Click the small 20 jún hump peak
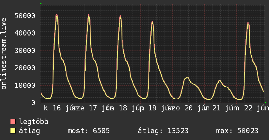 pyautogui.click(x=187, y=77)
